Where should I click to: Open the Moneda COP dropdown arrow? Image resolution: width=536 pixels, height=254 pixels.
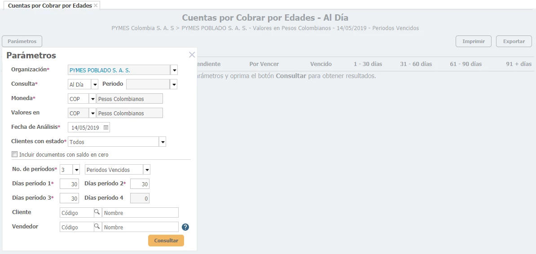[x=92, y=99]
